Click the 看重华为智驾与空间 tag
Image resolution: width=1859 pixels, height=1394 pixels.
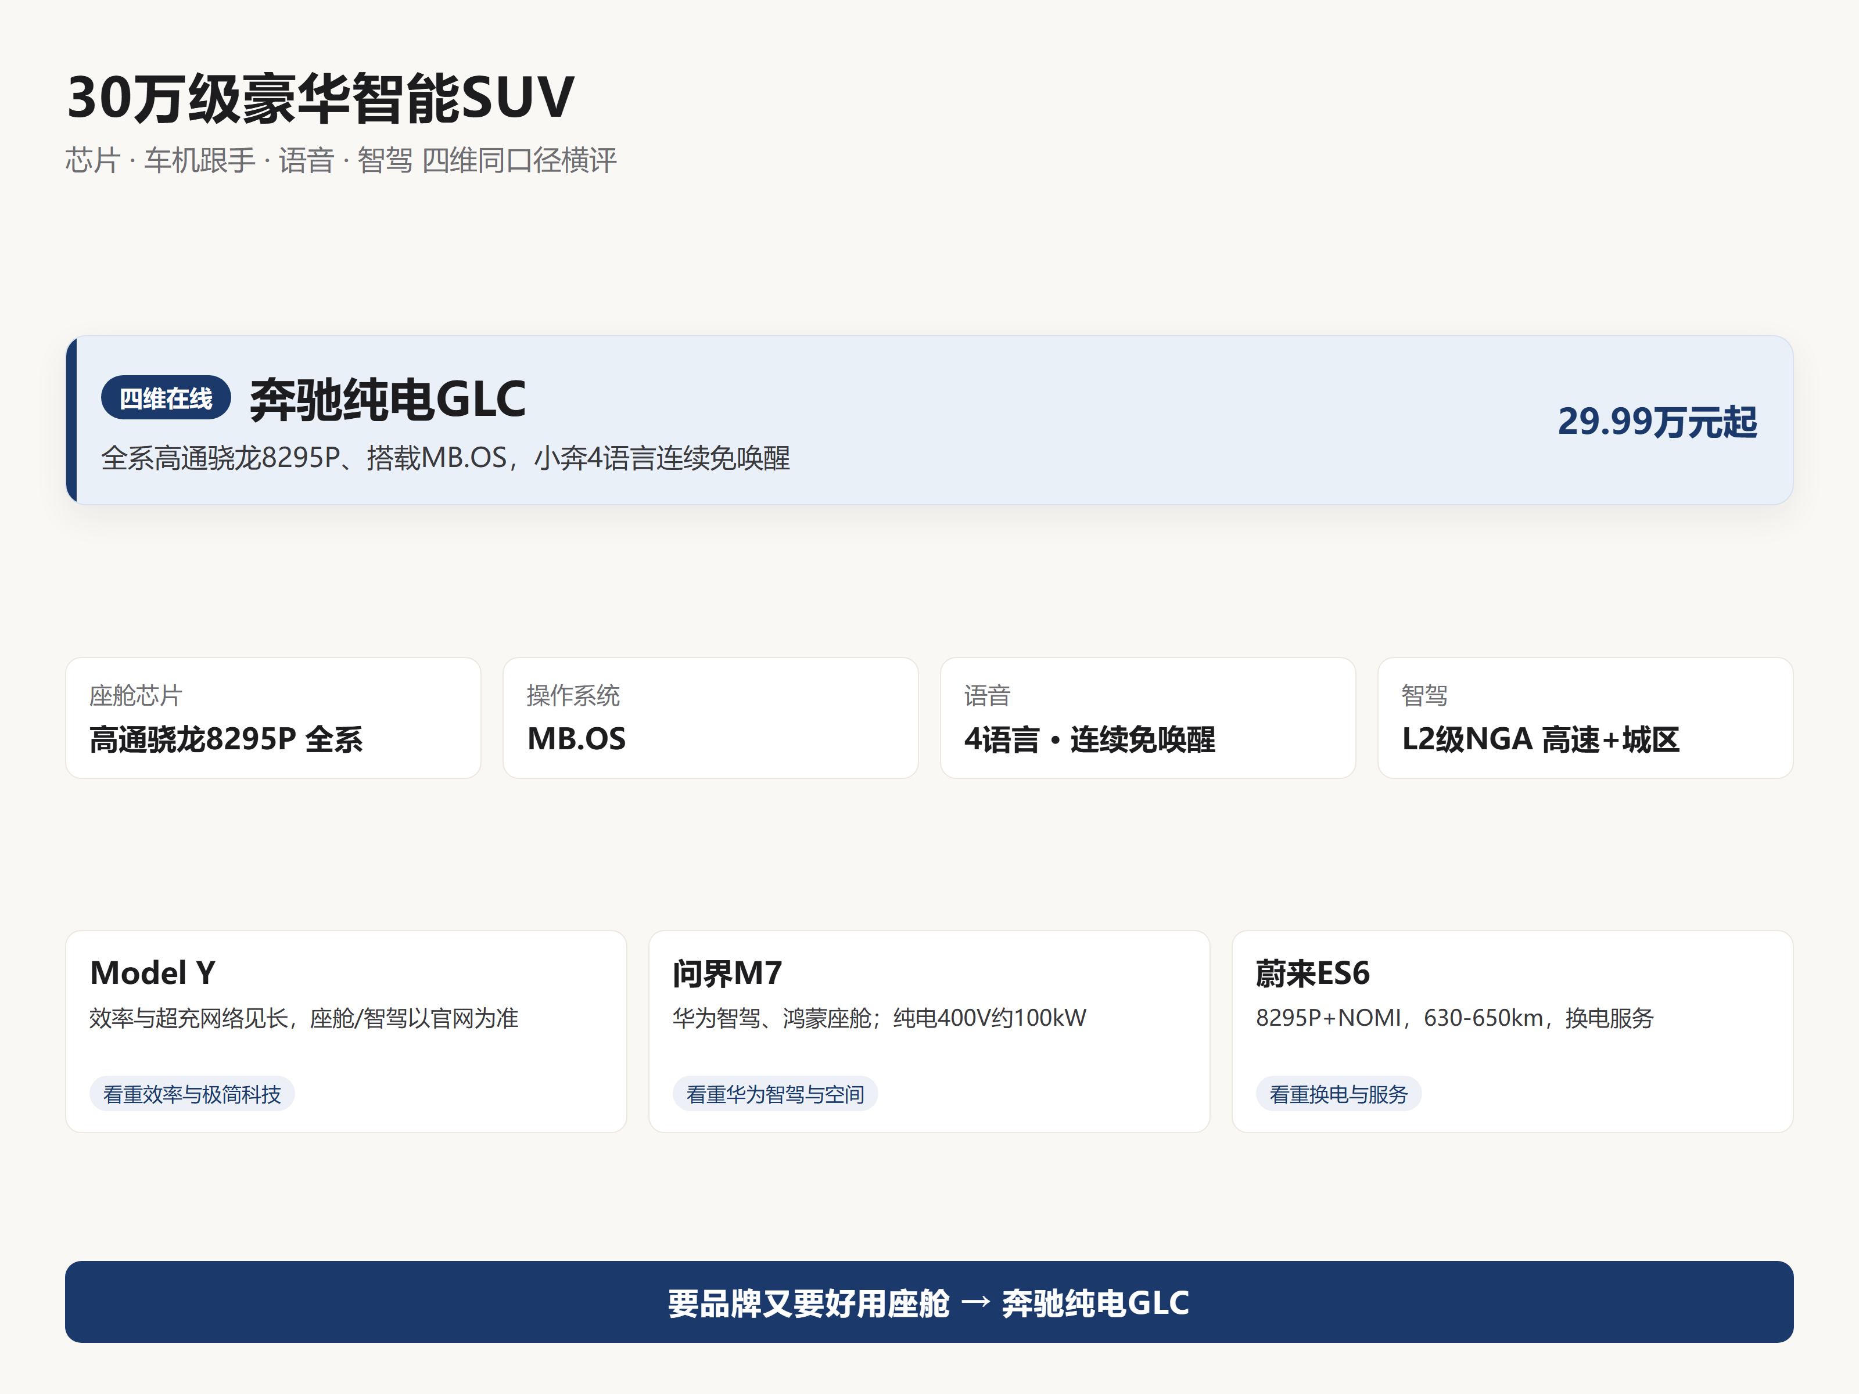coord(775,1093)
